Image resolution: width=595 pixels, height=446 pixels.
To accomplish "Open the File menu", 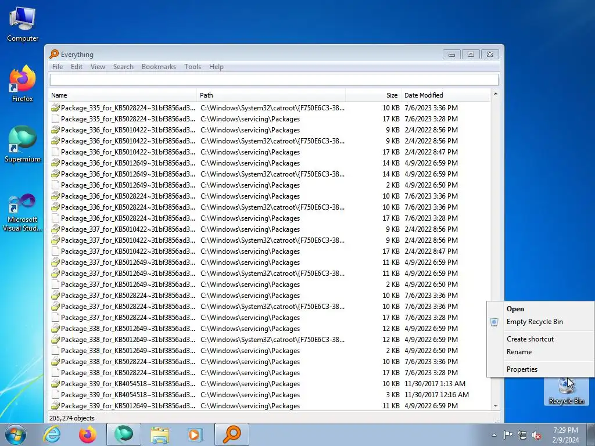I will point(58,67).
